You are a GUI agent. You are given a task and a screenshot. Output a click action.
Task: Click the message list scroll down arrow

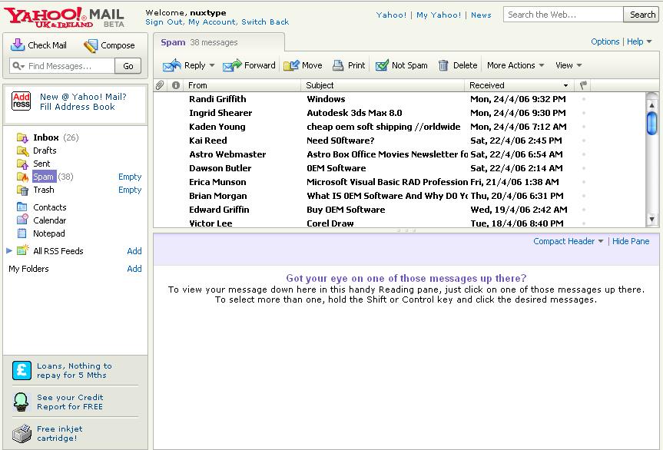(x=651, y=220)
